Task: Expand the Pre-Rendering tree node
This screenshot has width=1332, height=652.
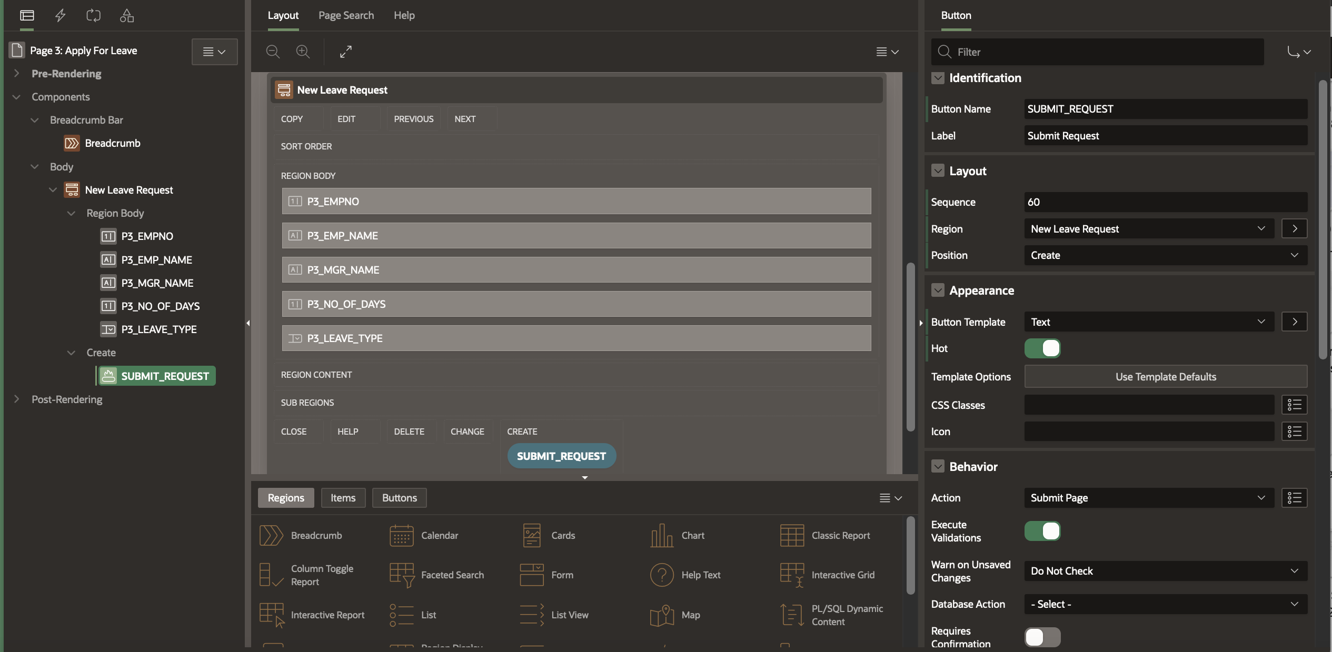Action: pos(16,74)
